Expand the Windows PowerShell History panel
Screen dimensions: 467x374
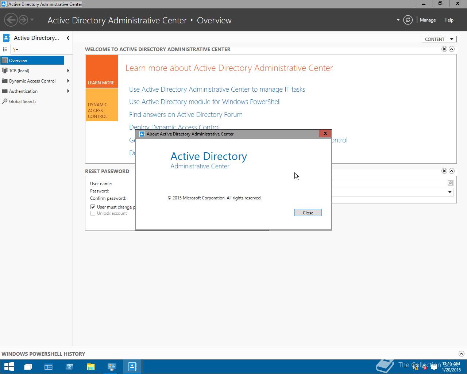[461, 354]
